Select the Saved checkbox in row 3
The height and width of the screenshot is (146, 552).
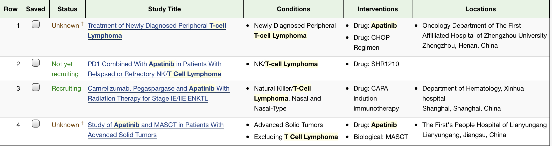click(x=36, y=87)
